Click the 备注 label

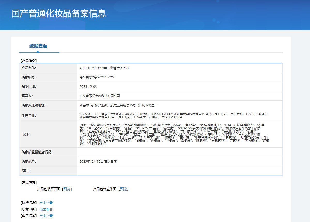[x=26, y=171]
